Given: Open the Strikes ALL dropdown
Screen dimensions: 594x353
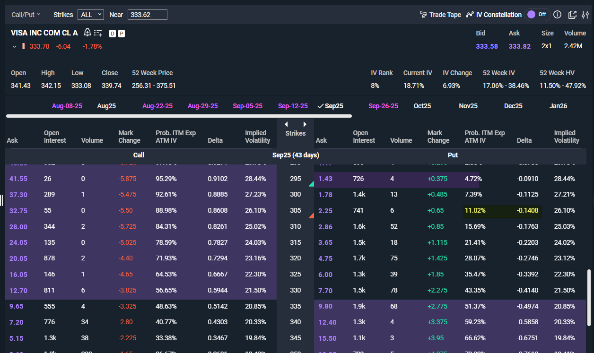Looking at the screenshot, I should click(x=91, y=15).
